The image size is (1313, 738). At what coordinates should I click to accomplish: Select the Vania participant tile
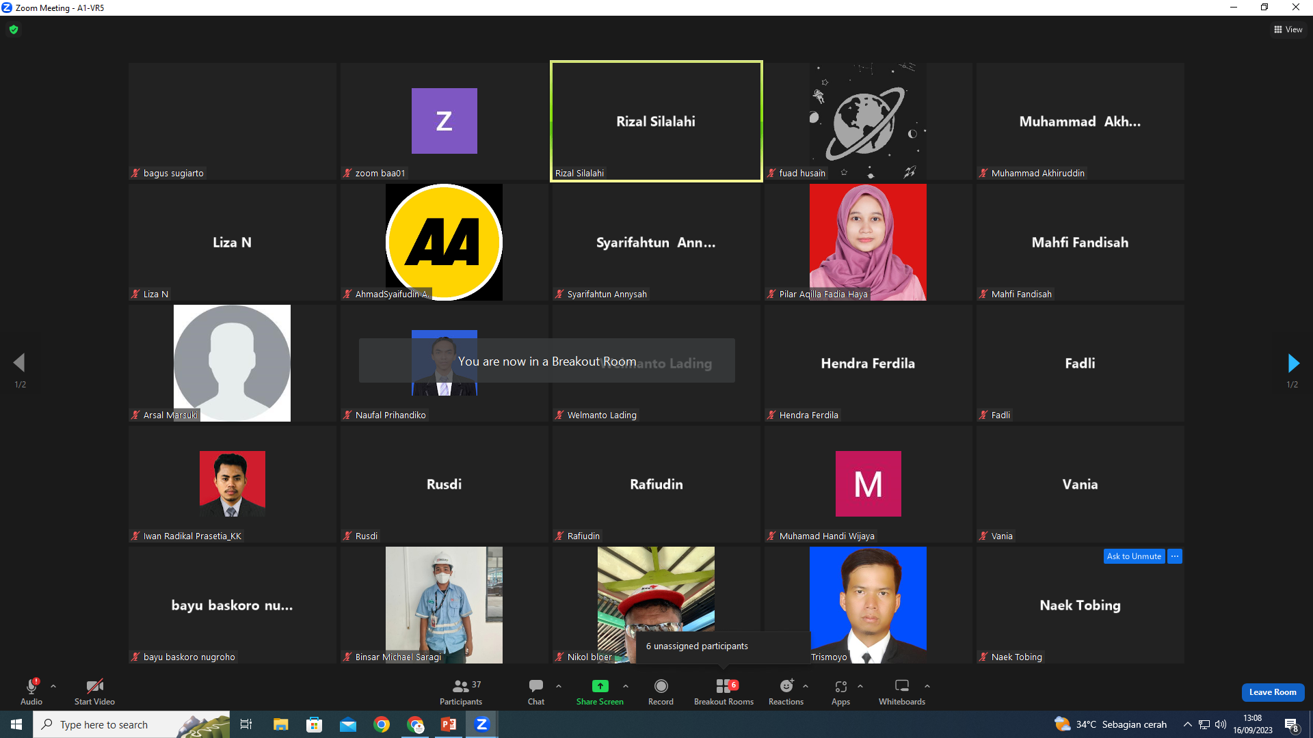(1080, 484)
